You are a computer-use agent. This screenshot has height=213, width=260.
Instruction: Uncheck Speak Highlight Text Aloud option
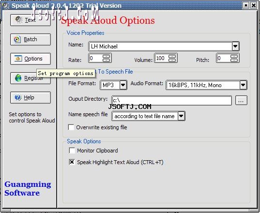pyautogui.click(x=72, y=162)
